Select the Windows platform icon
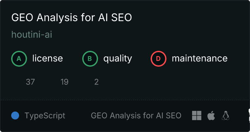 tap(197, 115)
